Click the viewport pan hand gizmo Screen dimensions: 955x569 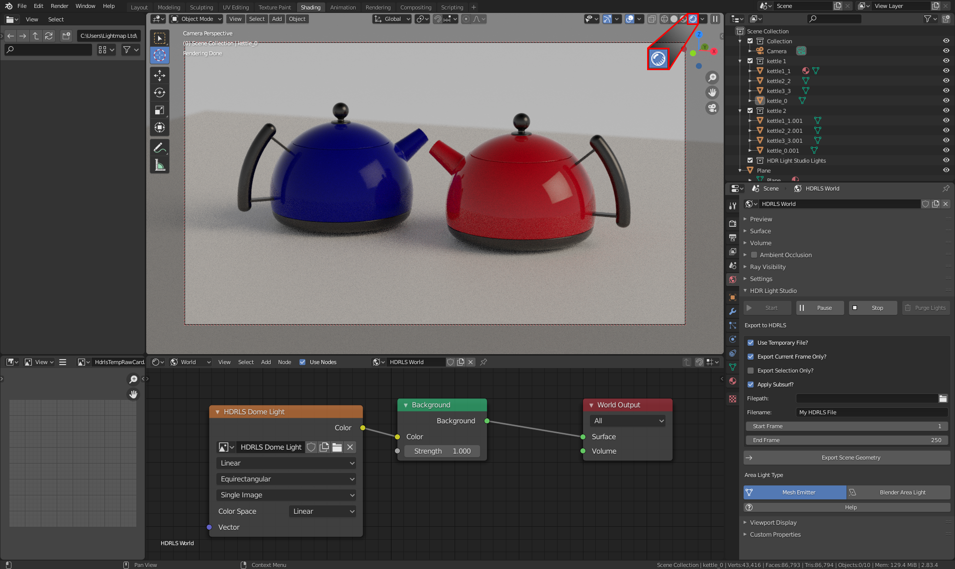pyautogui.click(x=712, y=93)
